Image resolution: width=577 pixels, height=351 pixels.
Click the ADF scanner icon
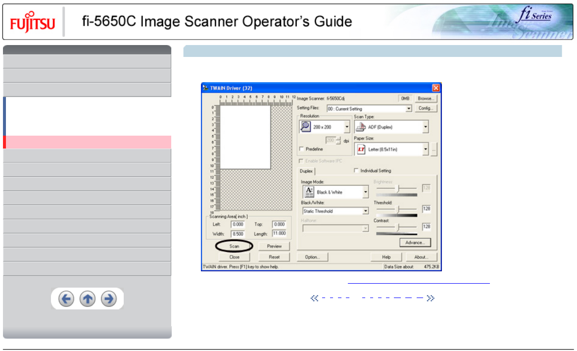(x=361, y=127)
